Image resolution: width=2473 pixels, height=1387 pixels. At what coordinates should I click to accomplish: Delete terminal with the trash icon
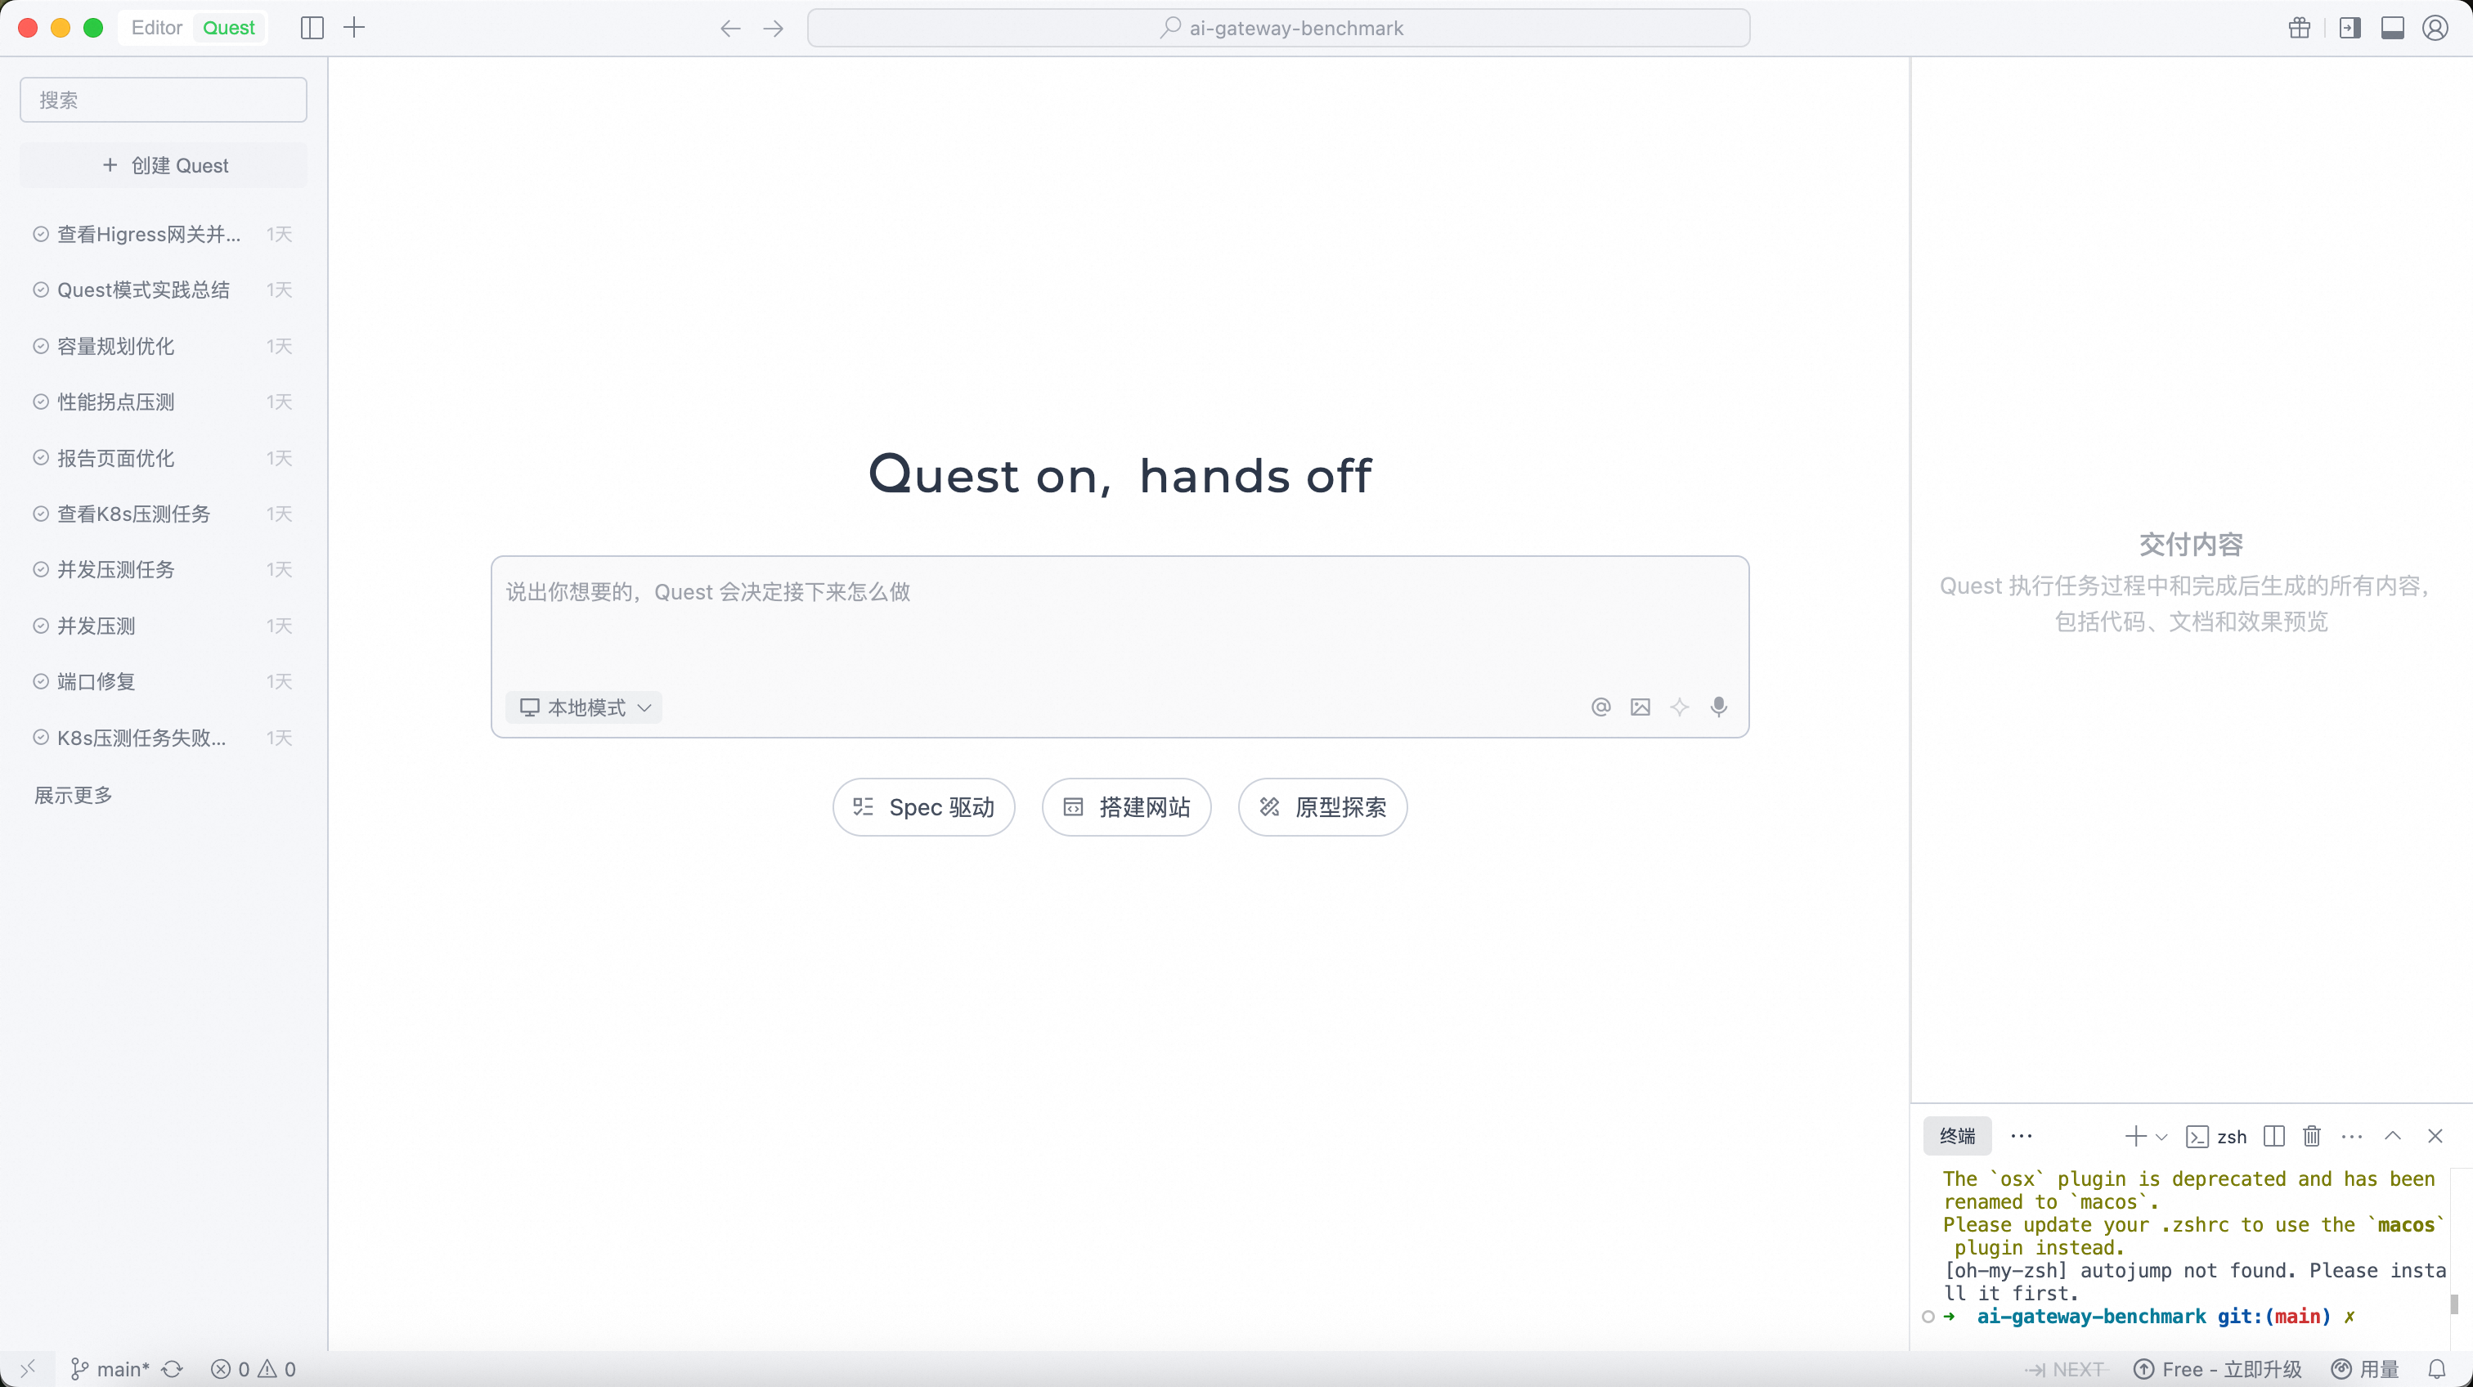click(2312, 1137)
